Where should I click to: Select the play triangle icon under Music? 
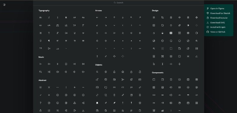tap(41, 64)
